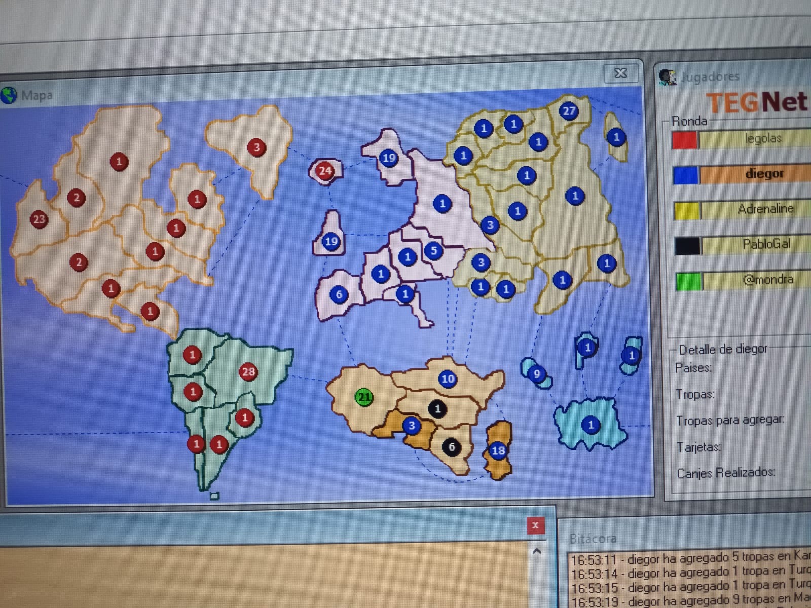The image size is (811, 608).
Task: Click the red 23-troop army token
Action: [39, 219]
